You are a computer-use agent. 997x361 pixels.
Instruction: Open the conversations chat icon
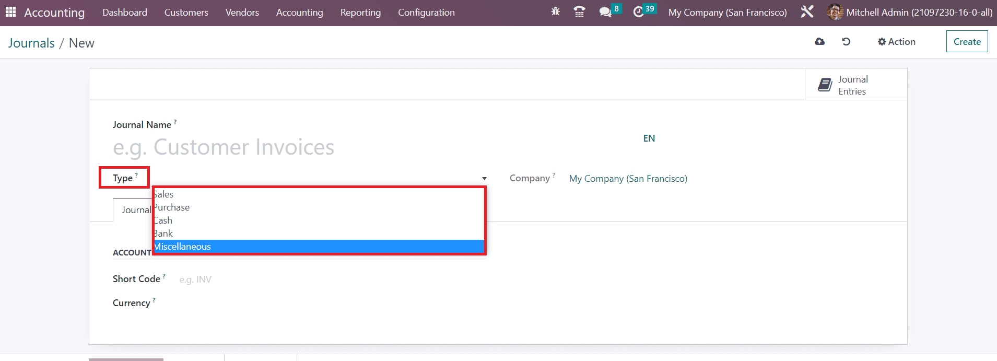pos(605,11)
